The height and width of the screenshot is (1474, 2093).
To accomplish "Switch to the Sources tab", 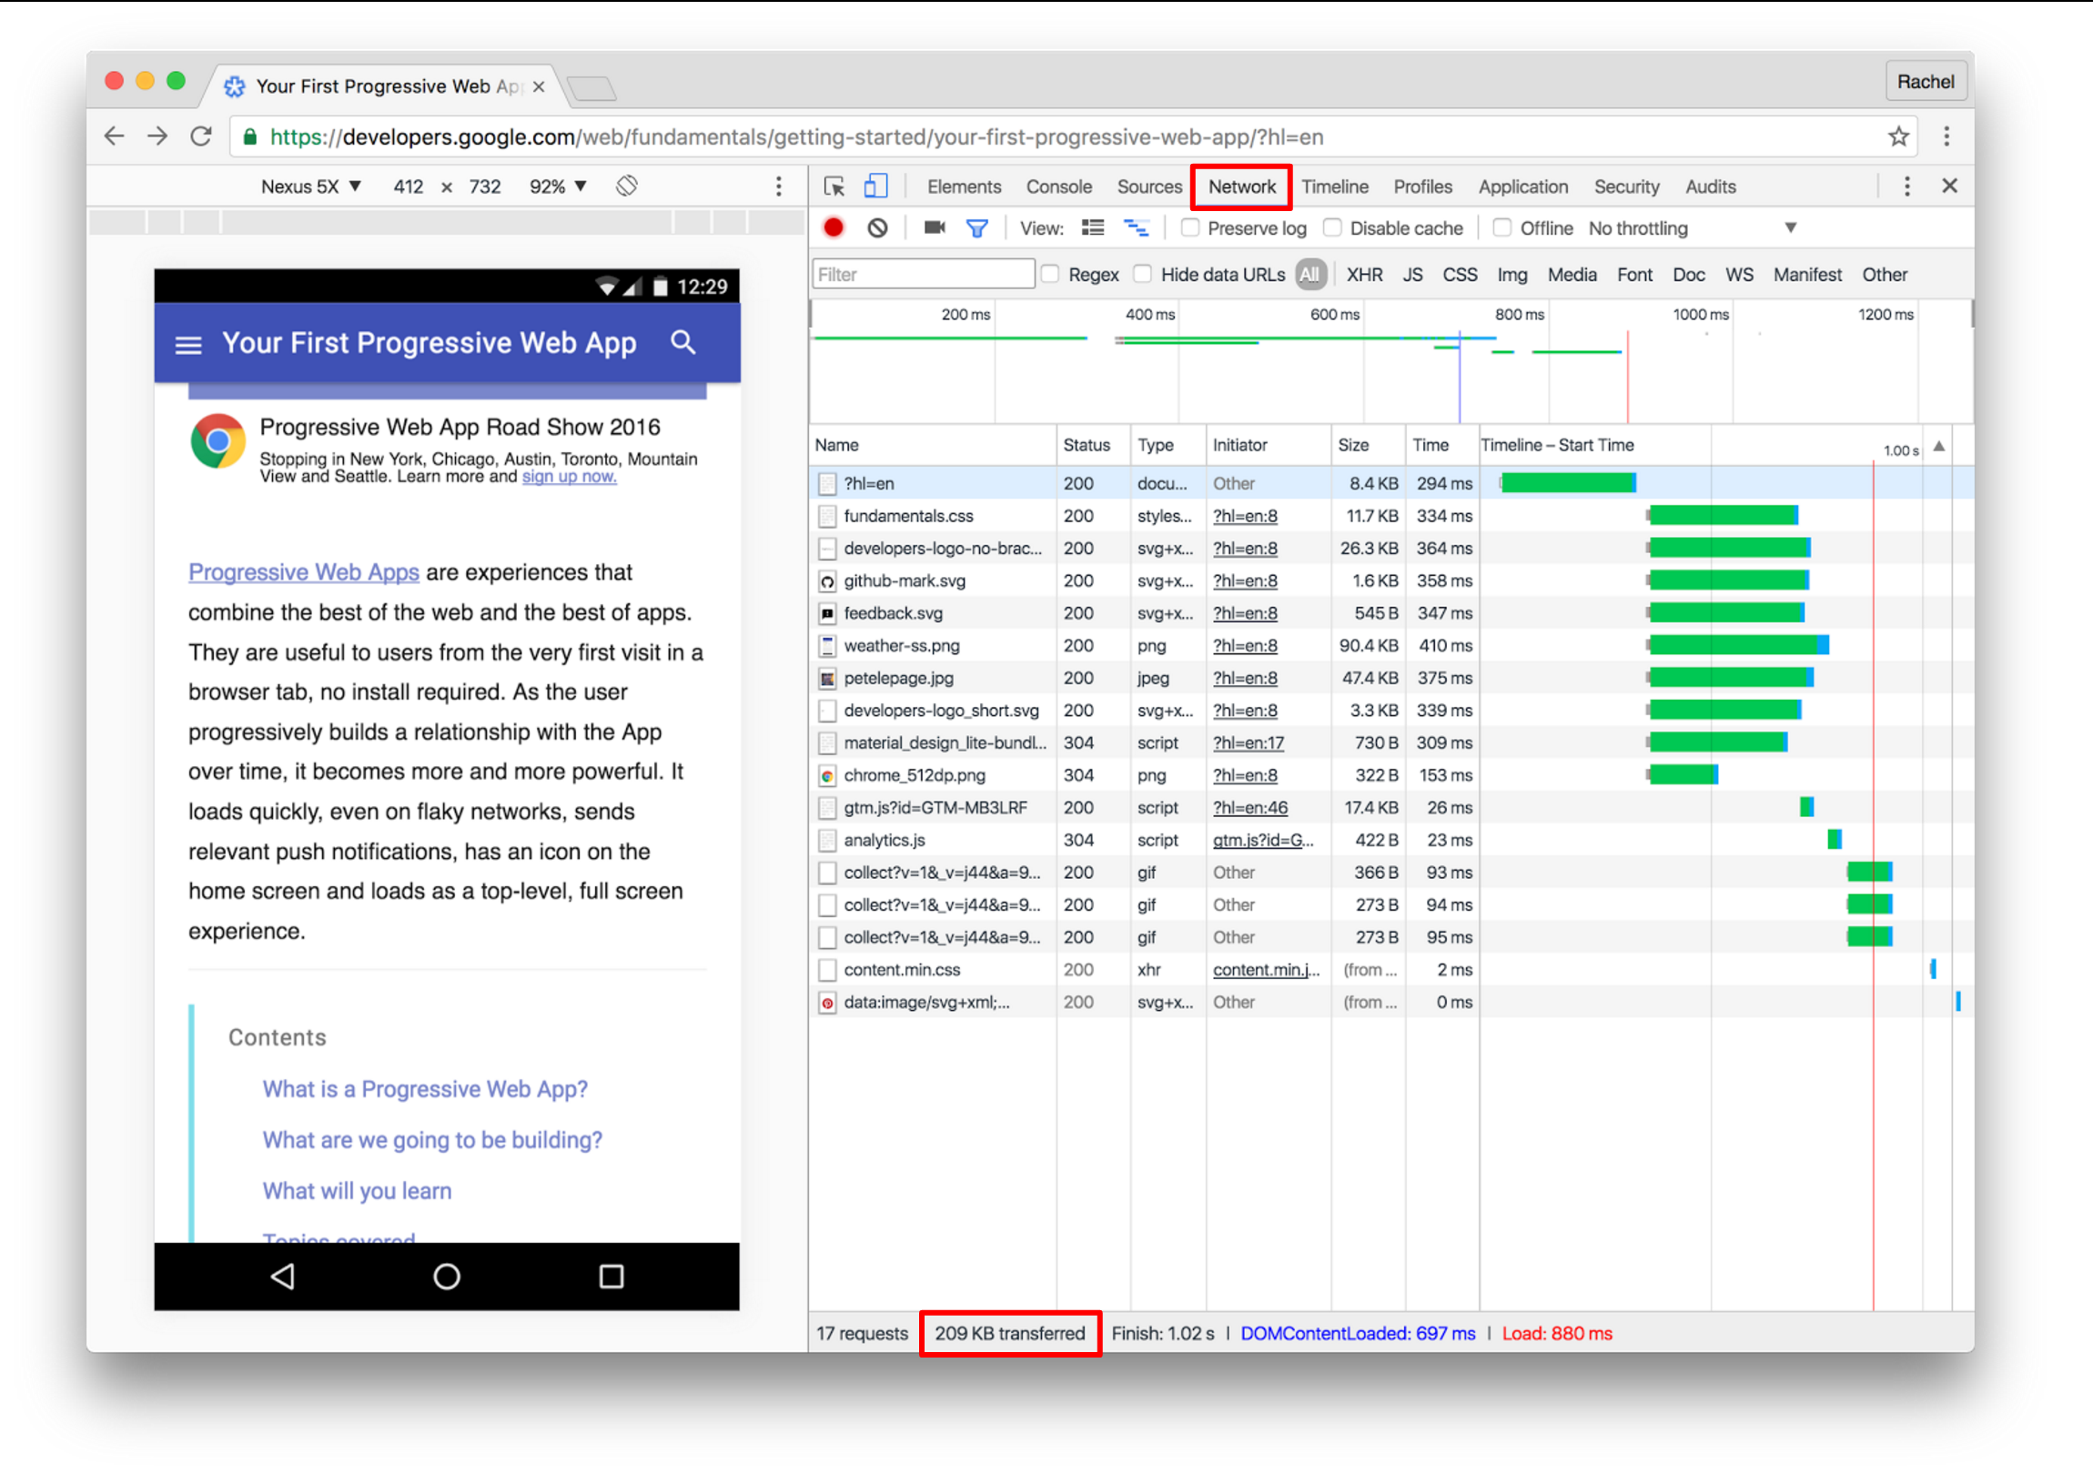I will click(x=1148, y=186).
